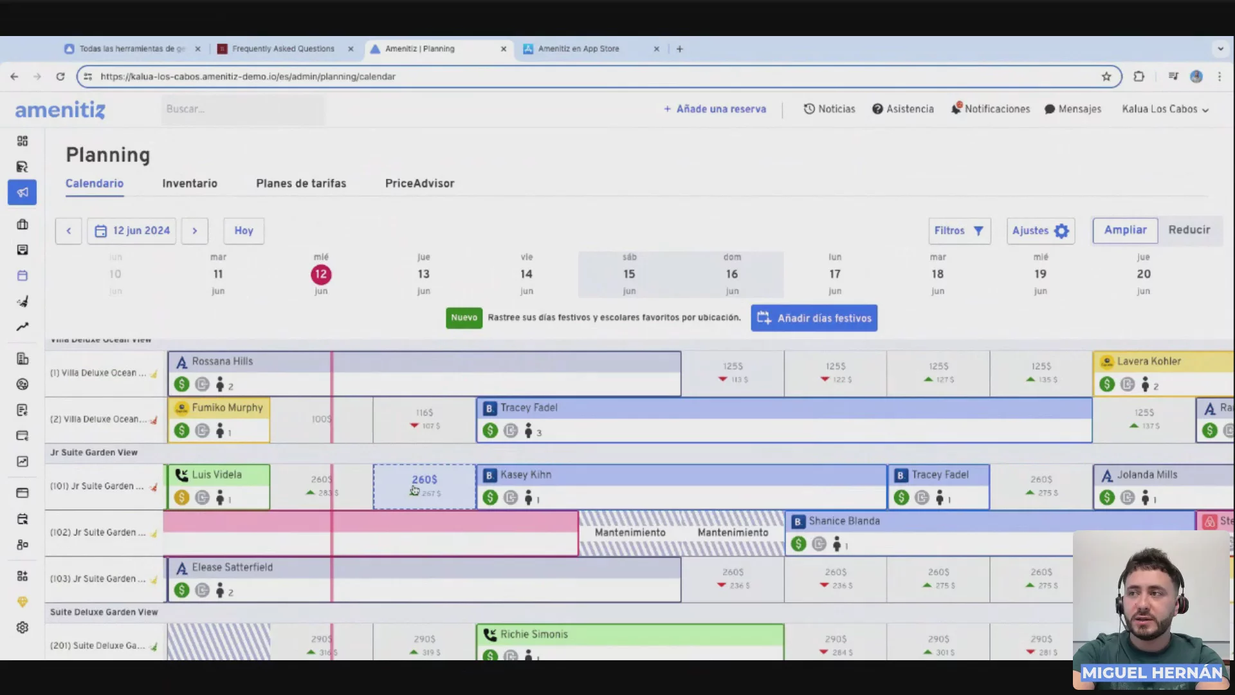1235x695 pixels.
Task: Select the highlighted 260$ cell on 13 jun
Action: [x=425, y=486]
